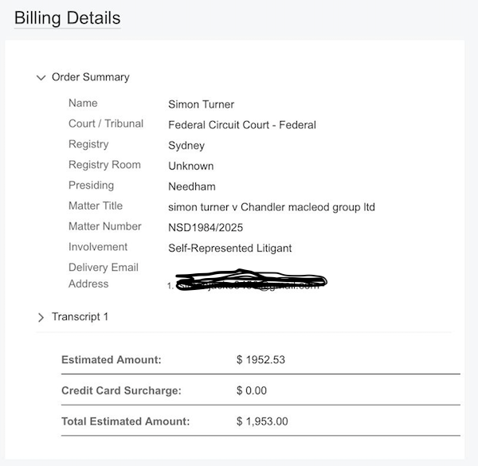The image size is (478, 466).
Task: Select the name value Simon Turner
Action: point(201,104)
